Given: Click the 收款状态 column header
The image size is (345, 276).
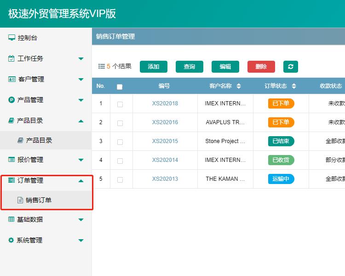Looking at the screenshot, I should click(x=331, y=86).
